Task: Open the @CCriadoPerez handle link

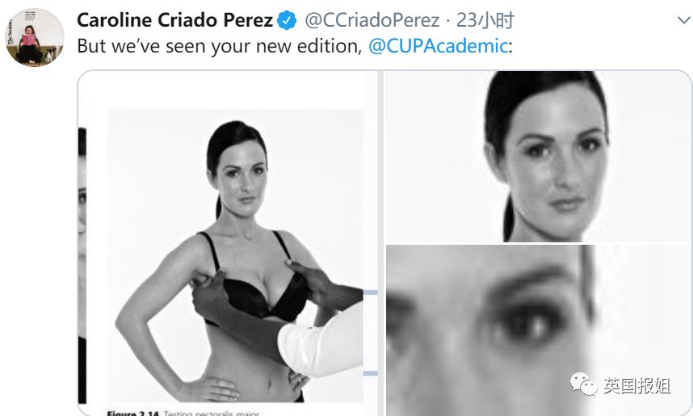Action: (372, 20)
